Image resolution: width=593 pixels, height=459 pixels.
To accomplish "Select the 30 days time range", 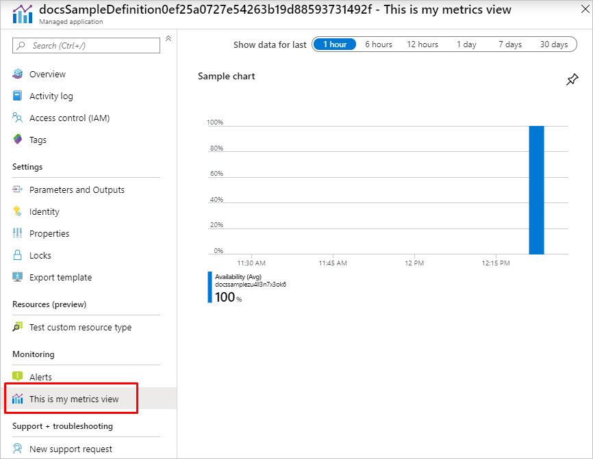I will point(554,44).
